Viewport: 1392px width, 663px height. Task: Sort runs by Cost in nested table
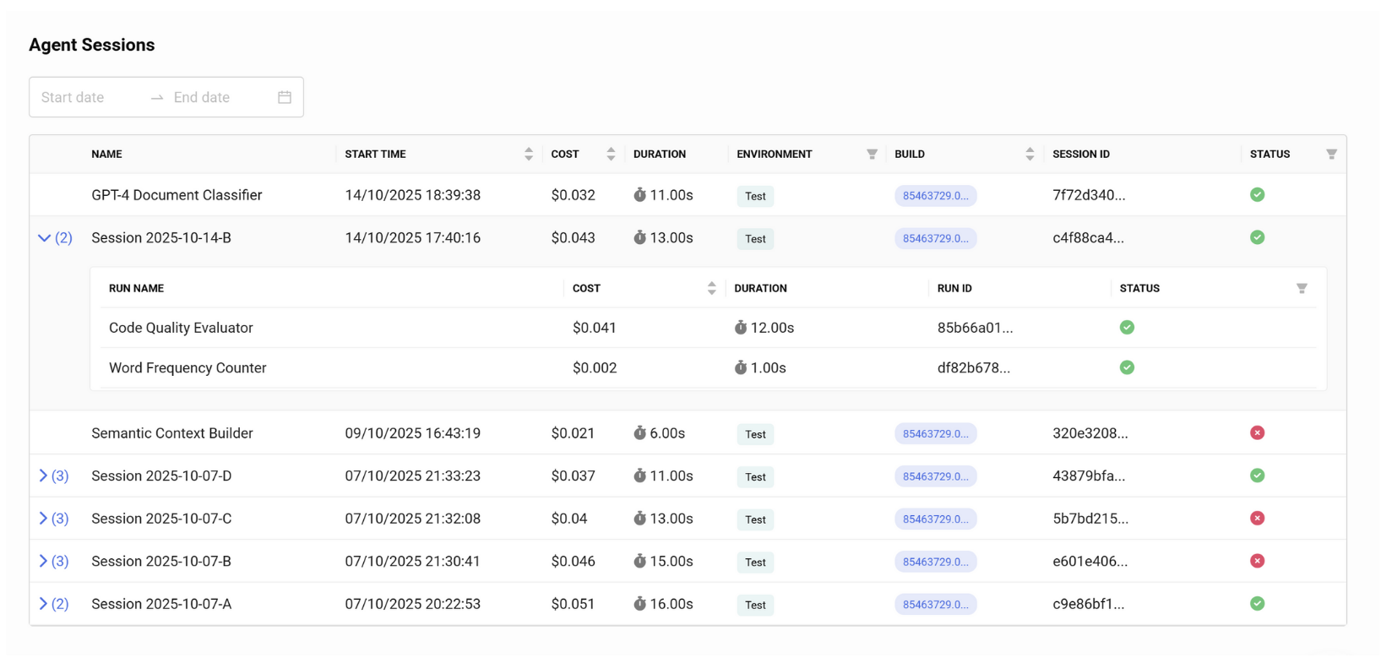coord(711,288)
